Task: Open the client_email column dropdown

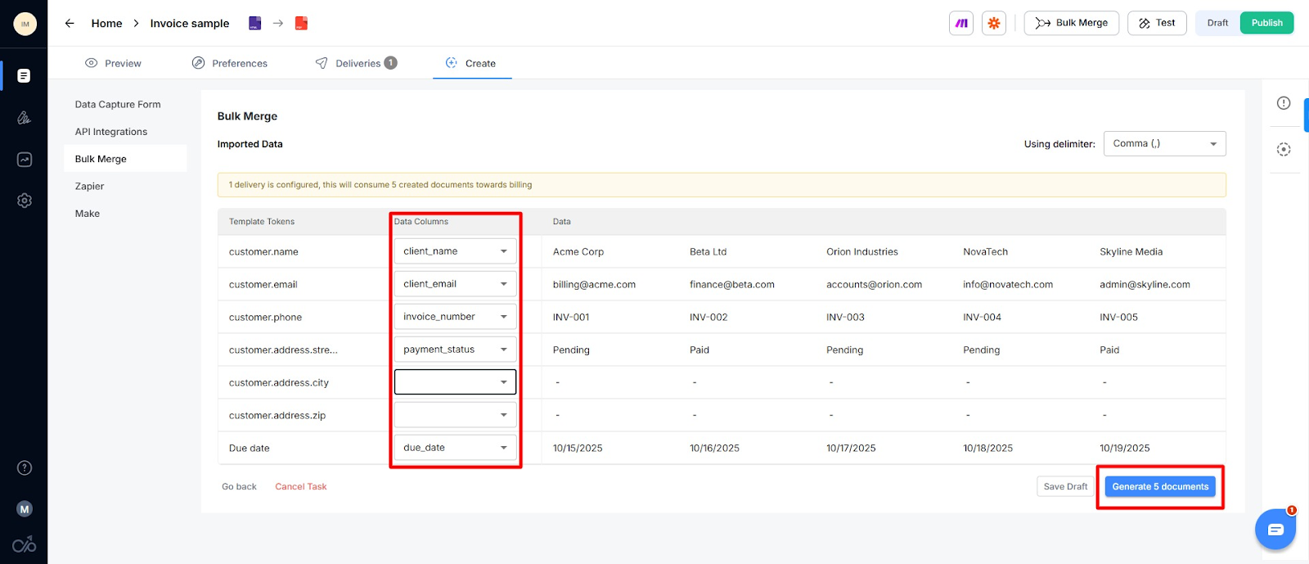Action: point(455,284)
